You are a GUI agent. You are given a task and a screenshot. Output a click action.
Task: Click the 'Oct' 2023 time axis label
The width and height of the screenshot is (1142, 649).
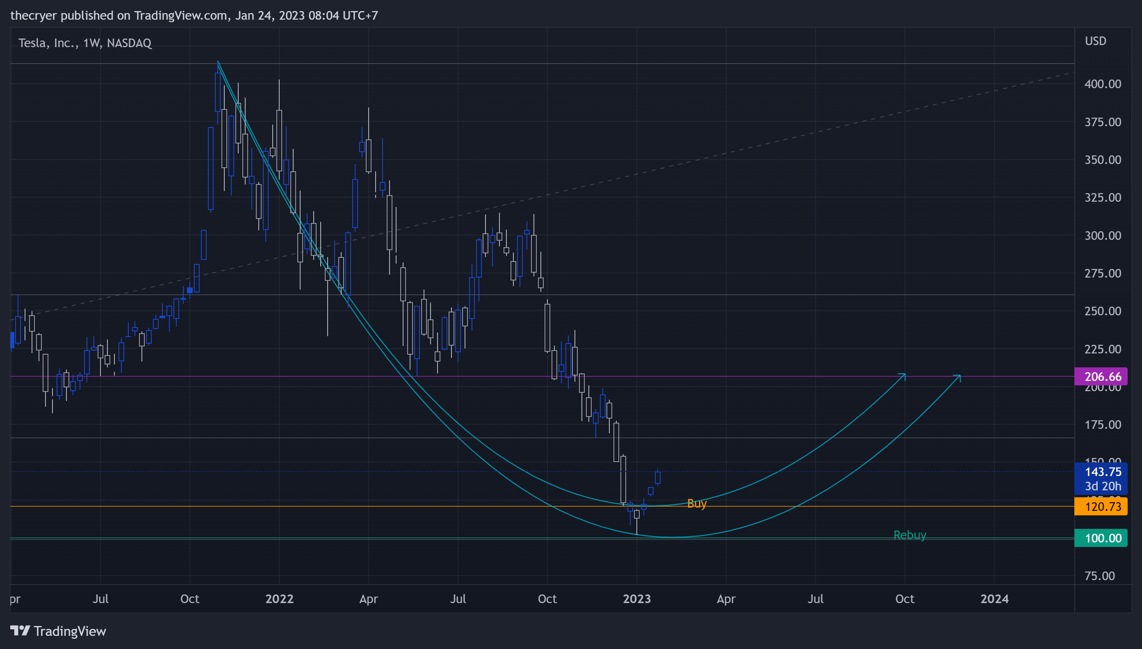click(x=905, y=599)
